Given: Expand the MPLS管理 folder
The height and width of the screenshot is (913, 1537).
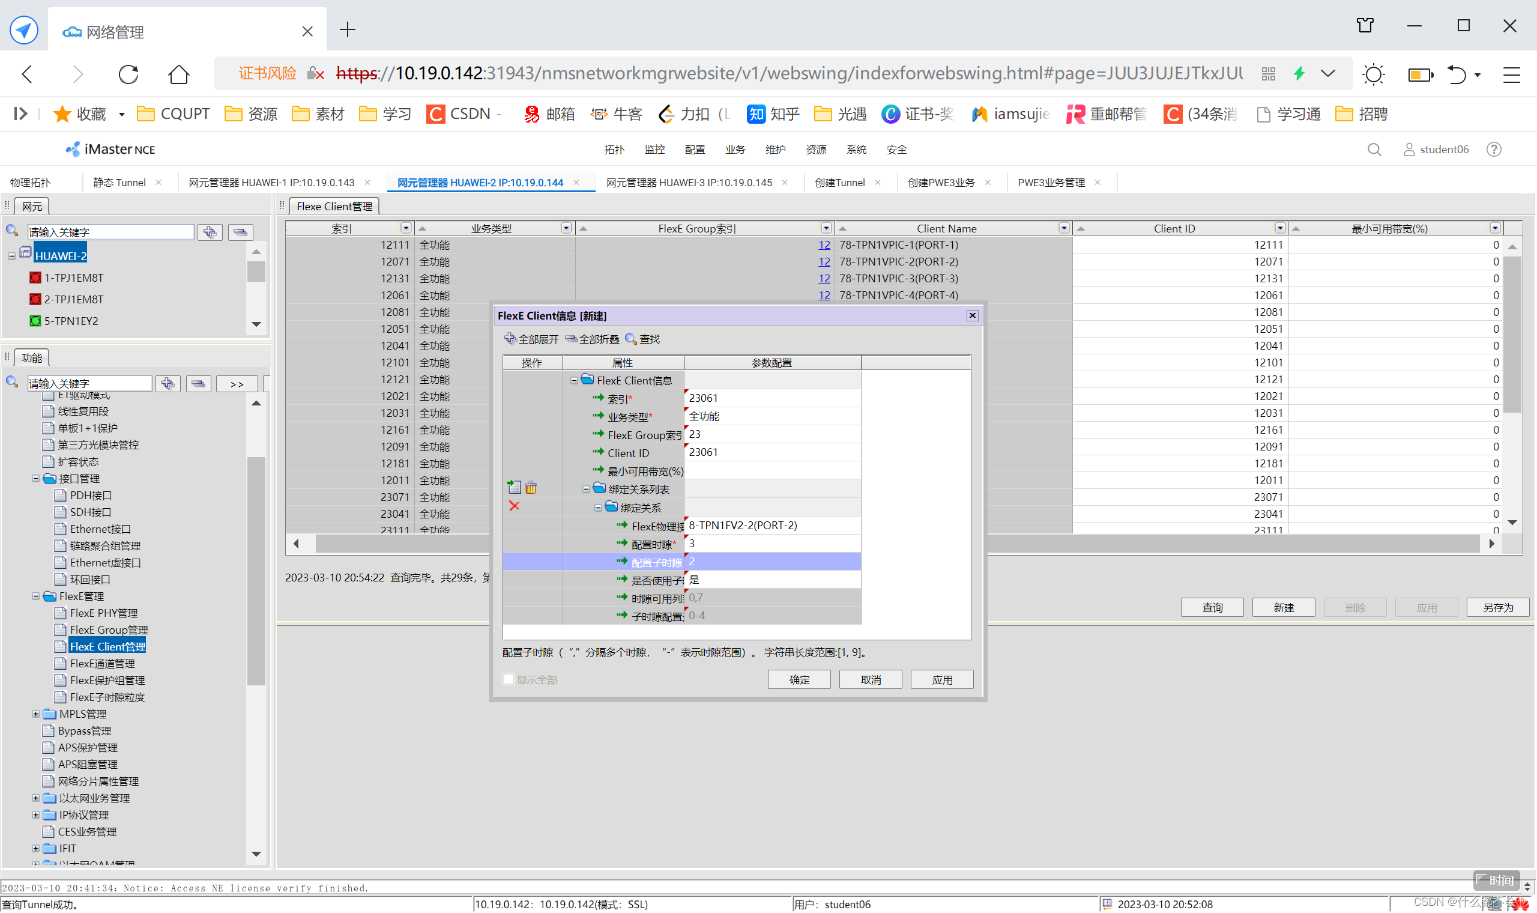Looking at the screenshot, I should point(35,714).
